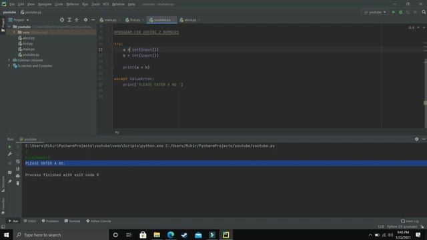This screenshot has height=240, width=427.
Task: Open Event Log in status bar
Action: pyautogui.click(x=410, y=221)
